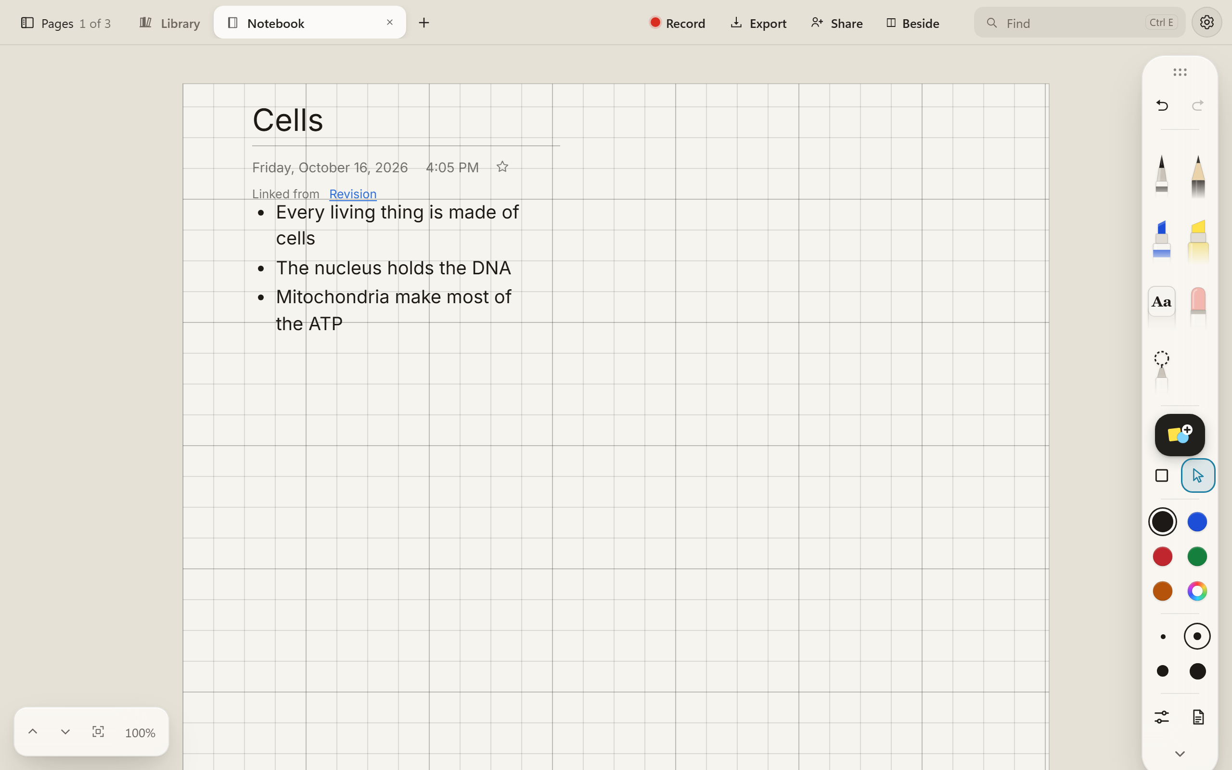Image resolution: width=1232 pixels, height=770 pixels.
Task: Start Record audio
Action: (677, 23)
